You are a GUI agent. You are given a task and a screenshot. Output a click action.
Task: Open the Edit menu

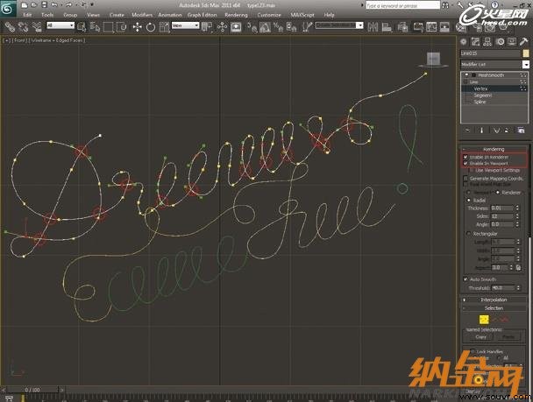[27, 15]
